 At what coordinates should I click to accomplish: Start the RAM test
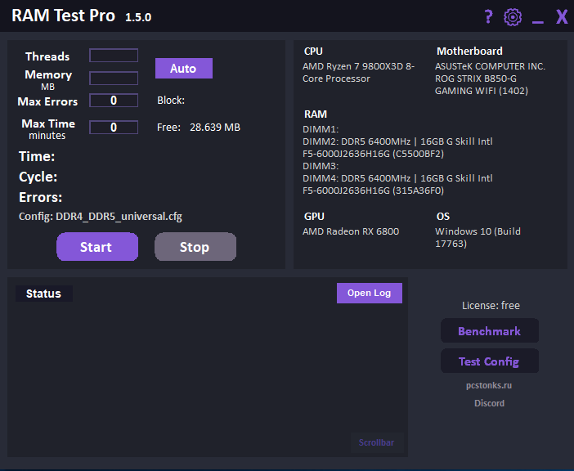coord(97,247)
